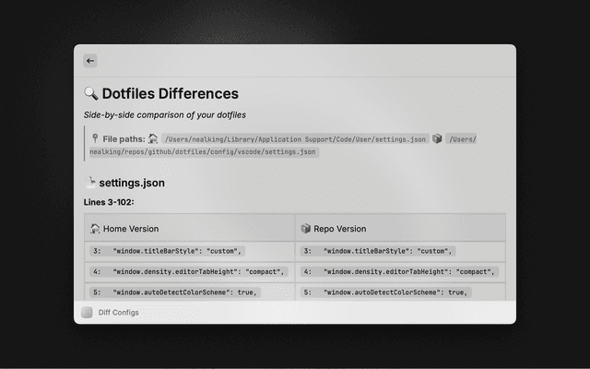The width and height of the screenshot is (590, 369).
Task: Click the repo path ending in vscode/settings.json
Action: click(x=203, y=151)
